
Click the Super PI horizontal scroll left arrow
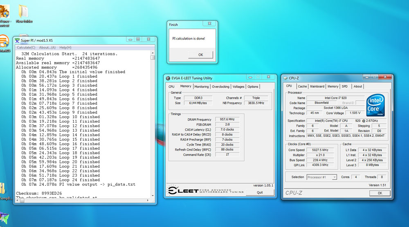(18, 201)
